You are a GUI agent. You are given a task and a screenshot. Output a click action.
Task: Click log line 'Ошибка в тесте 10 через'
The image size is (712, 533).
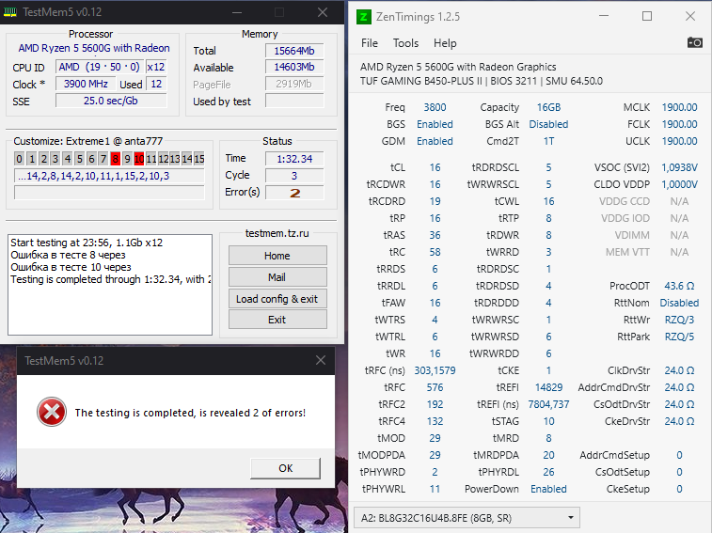(x=71, y=267)
